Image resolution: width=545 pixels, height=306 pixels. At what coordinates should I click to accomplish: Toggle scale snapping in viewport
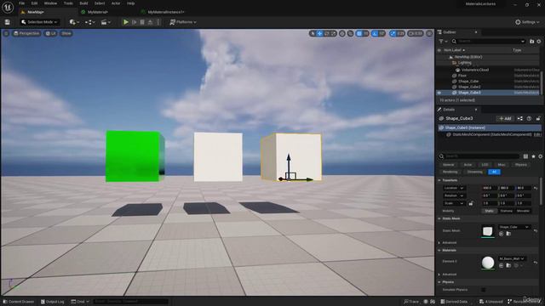[x=393, y=34]
